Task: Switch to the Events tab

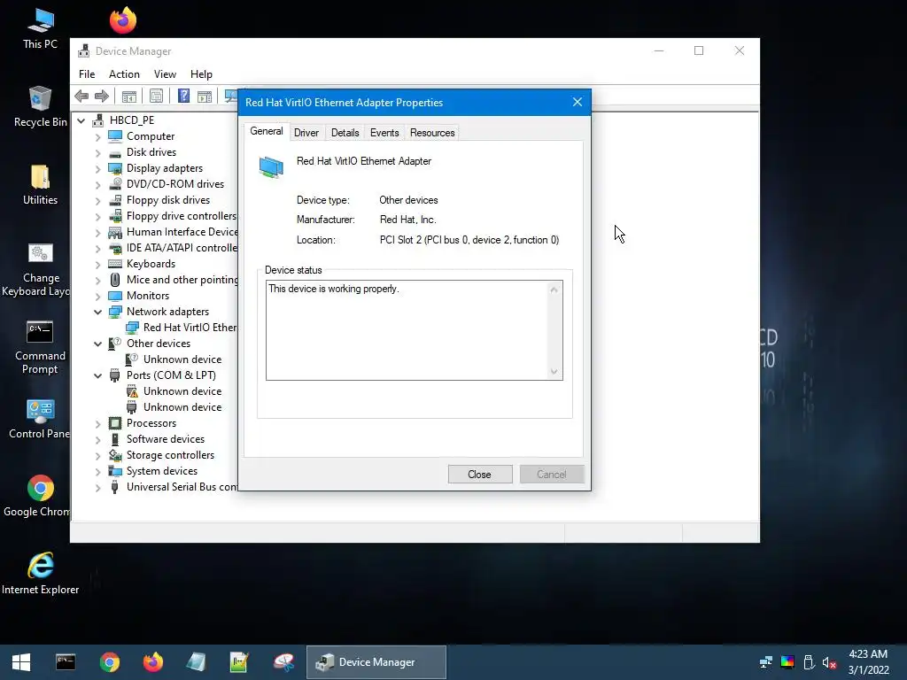Action: (x=384, y=133)
